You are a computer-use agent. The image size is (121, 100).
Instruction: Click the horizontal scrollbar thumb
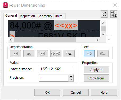[45, 40]
